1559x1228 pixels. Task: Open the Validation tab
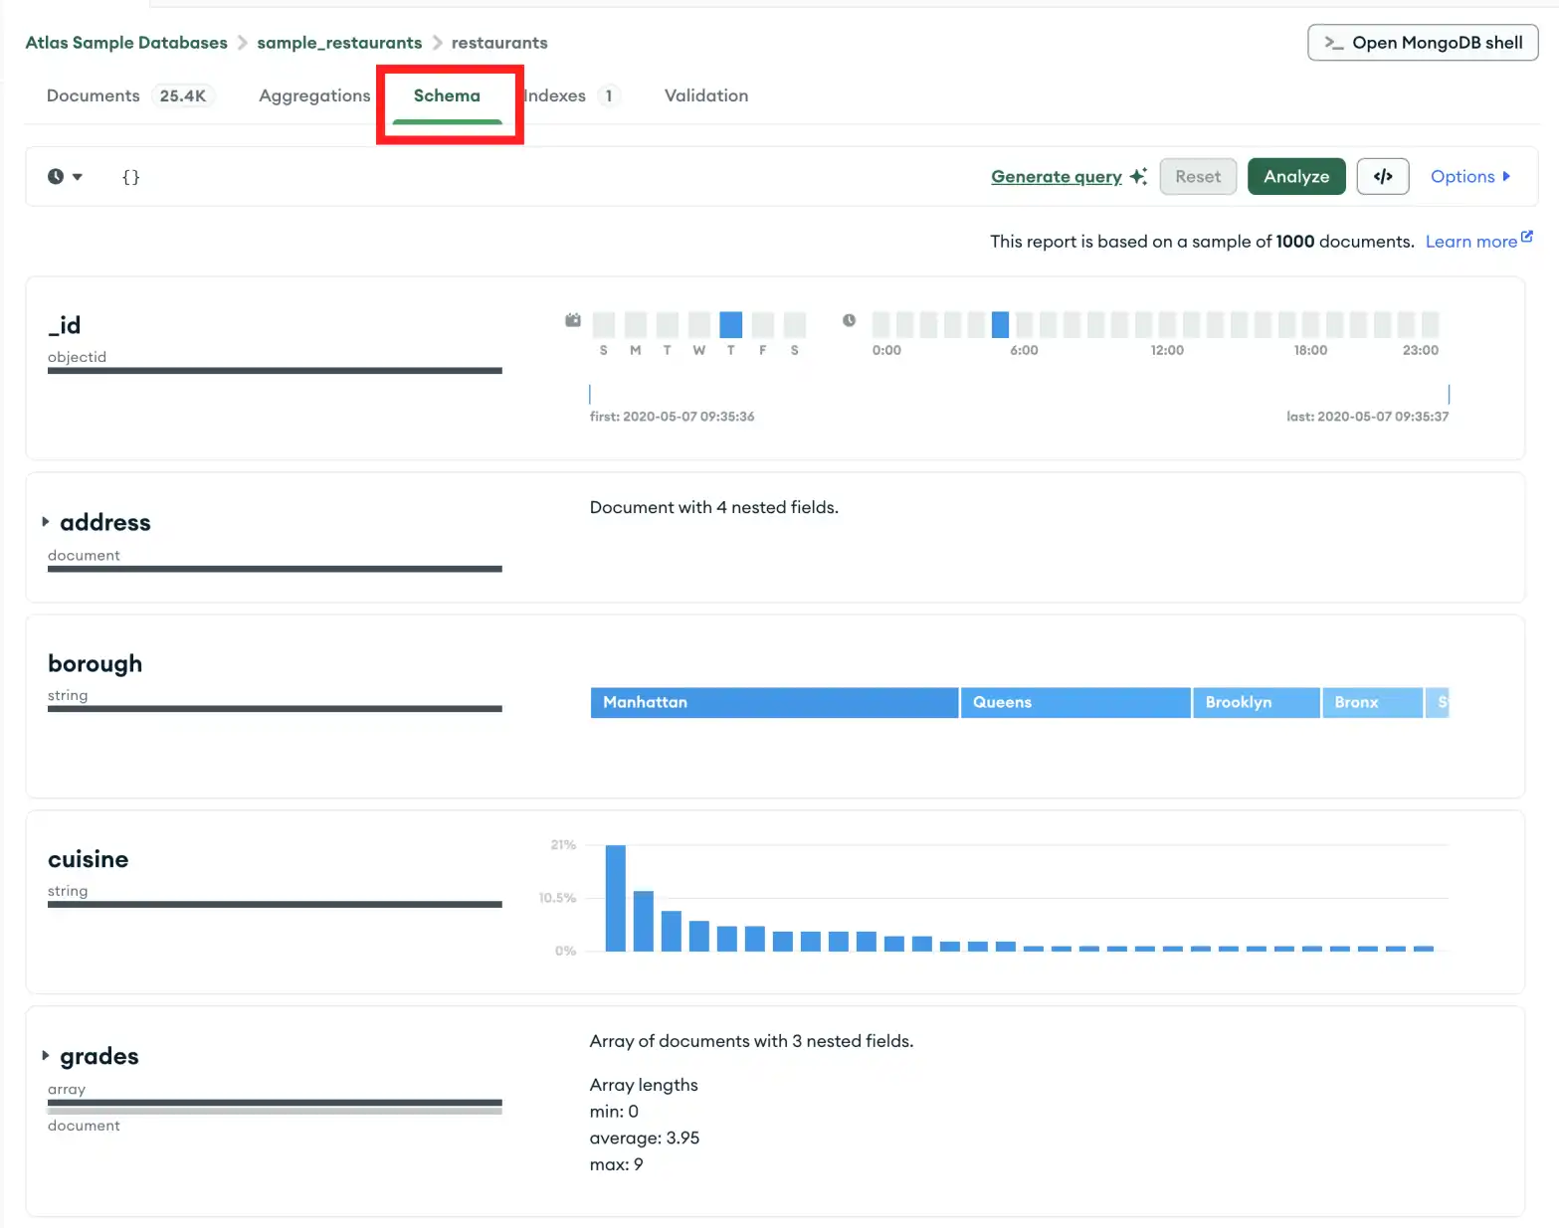click(705, 95)
